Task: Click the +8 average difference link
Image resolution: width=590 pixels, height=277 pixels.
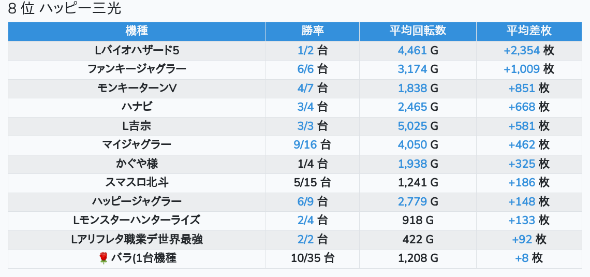Action: (521, 258)
